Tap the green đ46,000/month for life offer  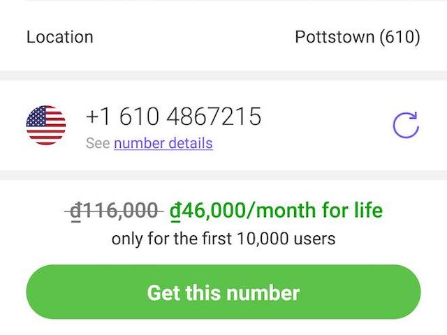pyautogui.click(x=276, y=210)
